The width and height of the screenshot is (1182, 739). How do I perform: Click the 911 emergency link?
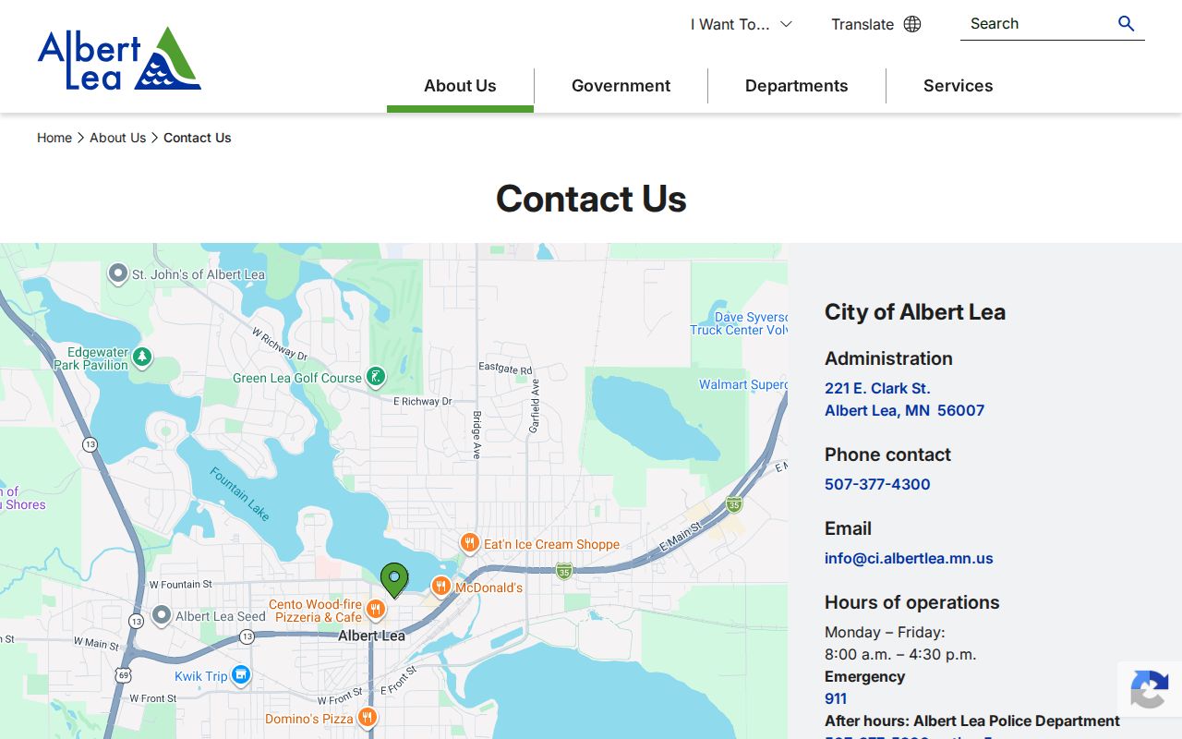tap(836, 698)
